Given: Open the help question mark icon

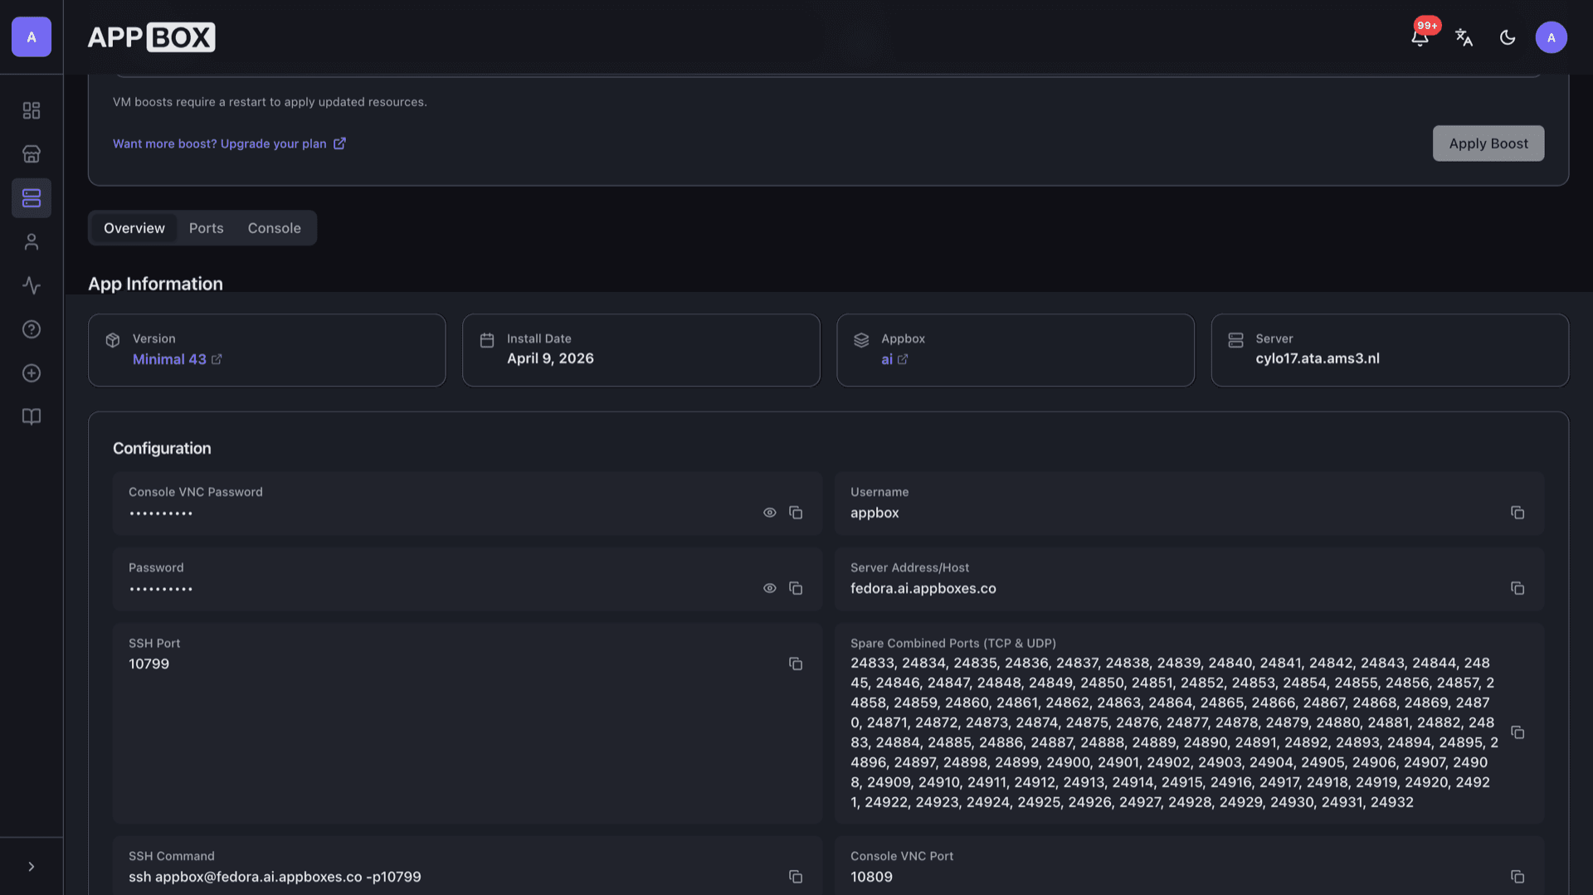Looking at the screenshot, I should (32, 329).
